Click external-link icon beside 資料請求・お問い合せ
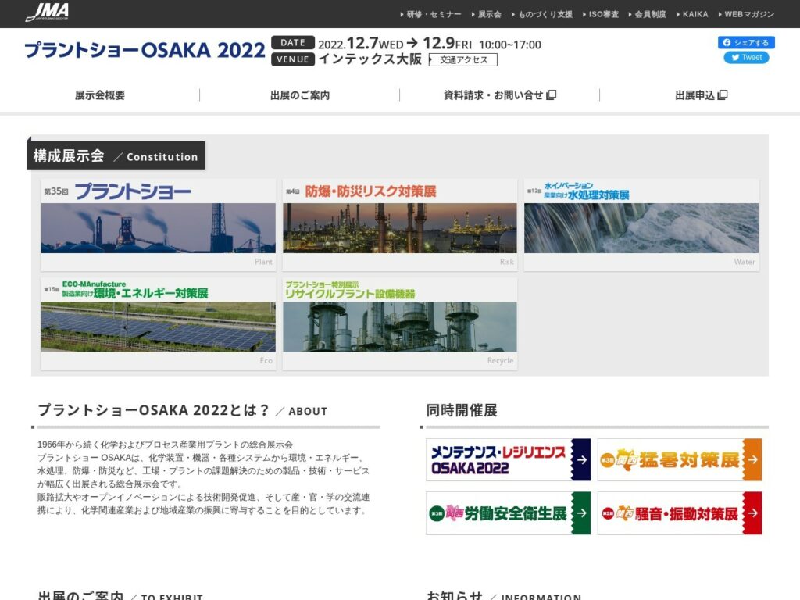Image resolution: width=800 pixels, height=600 pixels. click(x=552, y=95)
